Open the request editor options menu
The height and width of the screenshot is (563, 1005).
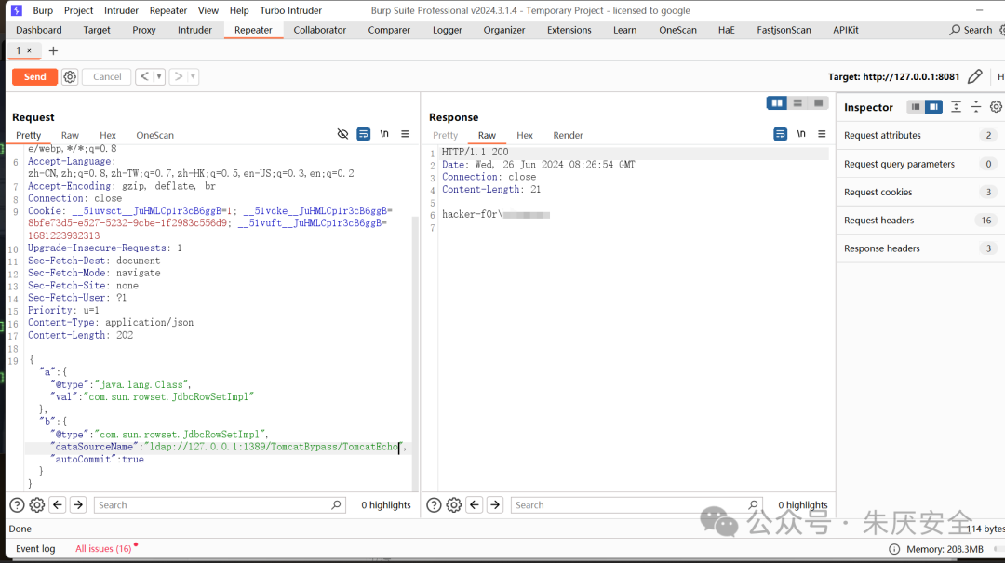point(405,134)
